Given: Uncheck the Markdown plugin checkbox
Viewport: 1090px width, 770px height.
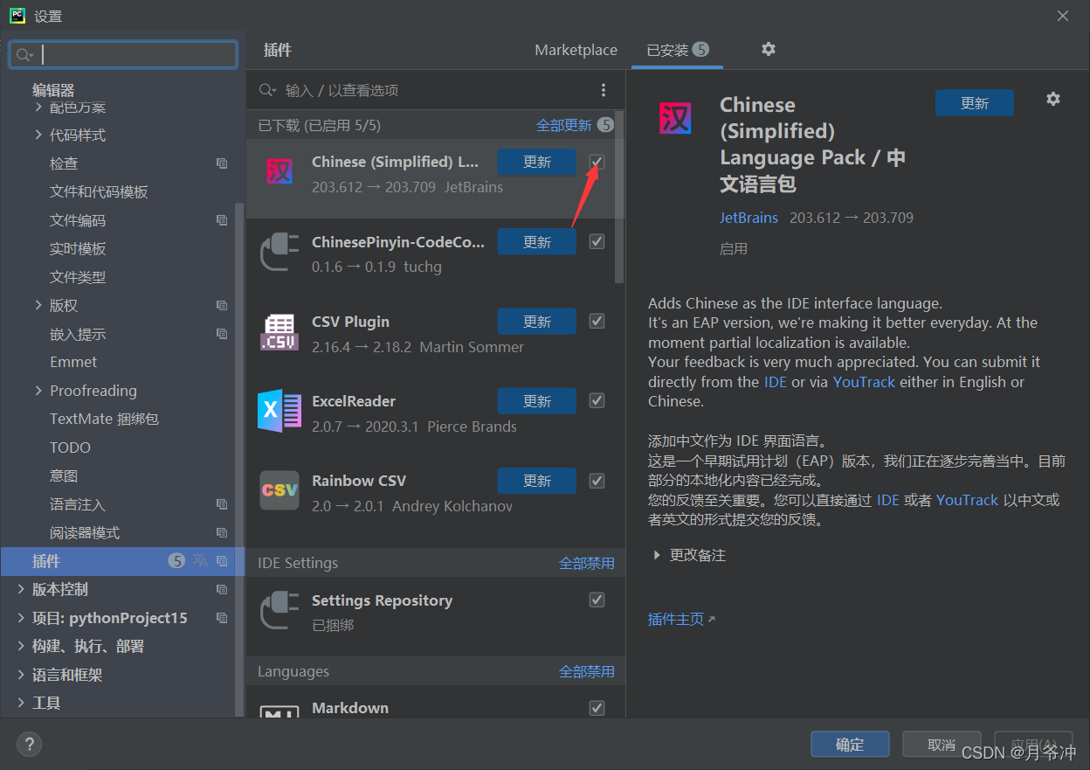Looking at the screenshot, I should tap(597, 708).
